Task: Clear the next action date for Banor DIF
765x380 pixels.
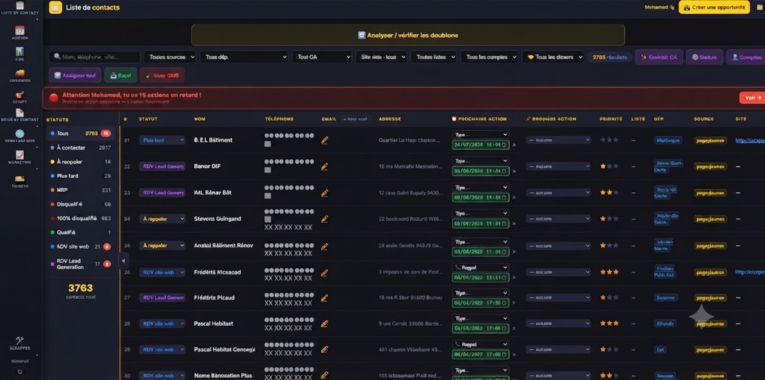Action: point(514,172)
